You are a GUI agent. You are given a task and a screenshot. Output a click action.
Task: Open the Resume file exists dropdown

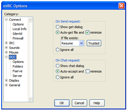pyautogui.click(x=72, y=43)
